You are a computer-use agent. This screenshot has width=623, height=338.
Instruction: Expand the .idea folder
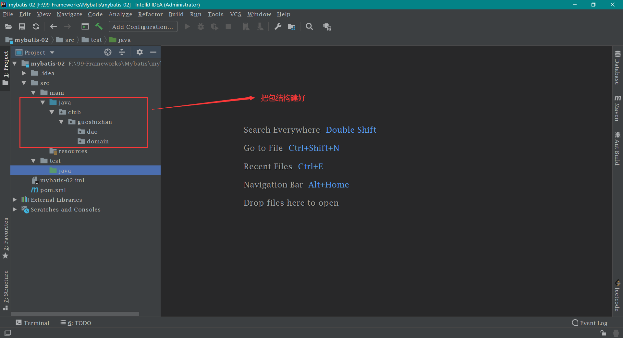point(24,73)
